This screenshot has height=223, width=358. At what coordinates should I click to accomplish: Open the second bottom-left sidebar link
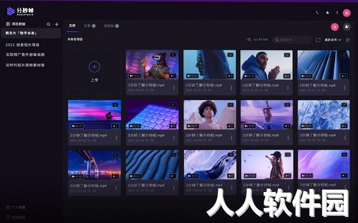(x=16, y=217)
